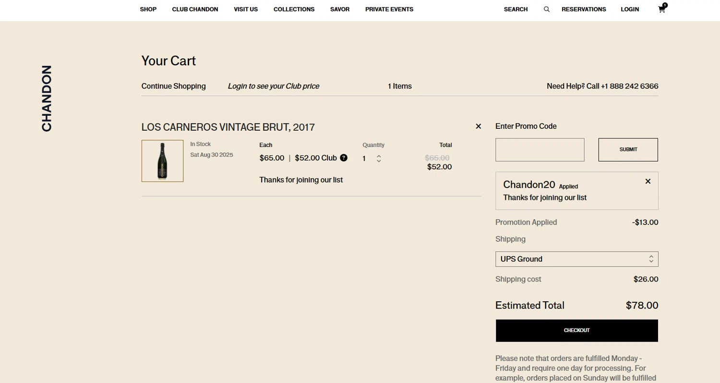Open the shopping cart icon

(662, 9)
